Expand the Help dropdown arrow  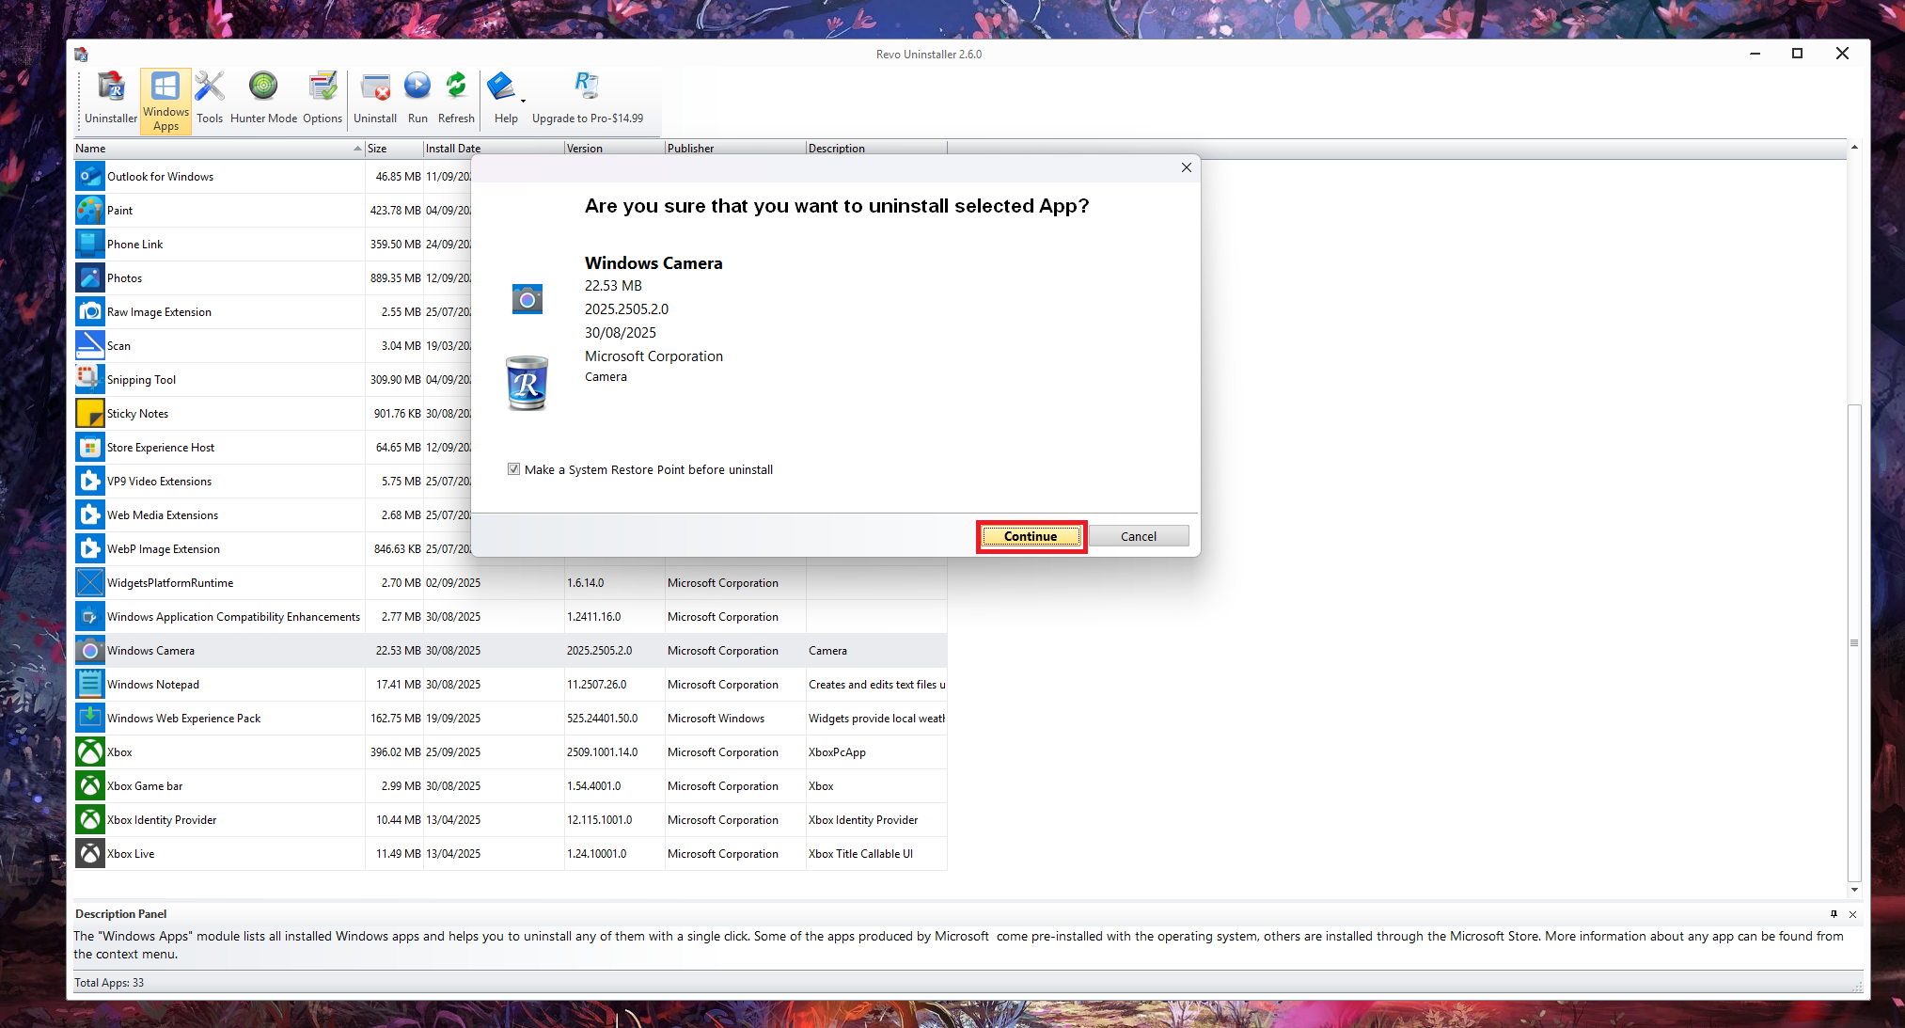pyautogui.click(x=523, y=100)
